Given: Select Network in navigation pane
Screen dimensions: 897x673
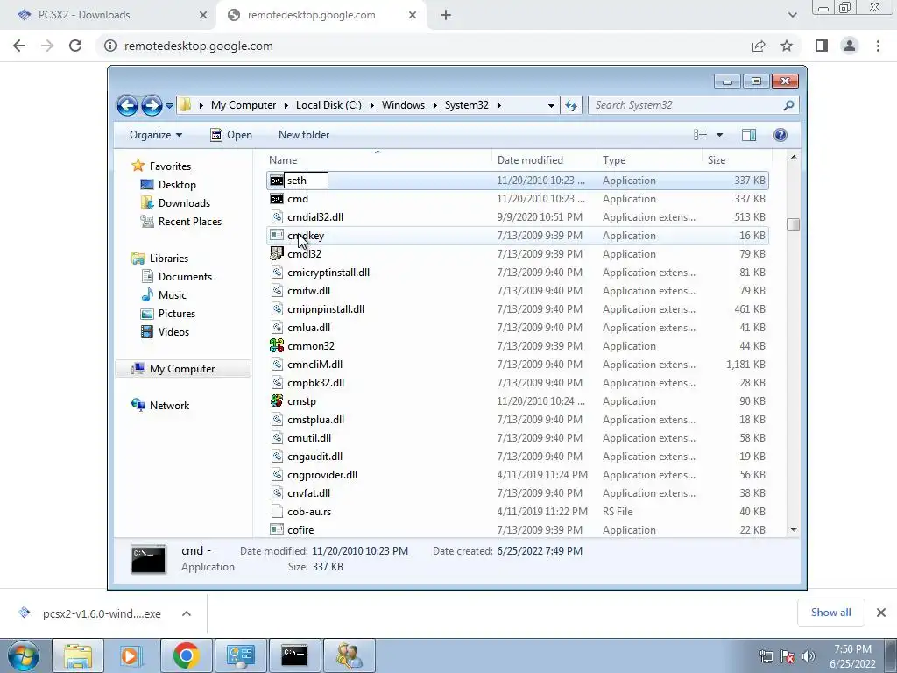Looking at the screenshot, I should 160,405.
